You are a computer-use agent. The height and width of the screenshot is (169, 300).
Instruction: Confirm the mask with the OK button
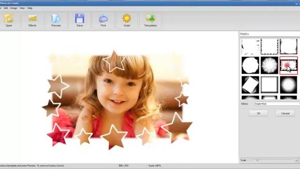(x=258, y=114)
